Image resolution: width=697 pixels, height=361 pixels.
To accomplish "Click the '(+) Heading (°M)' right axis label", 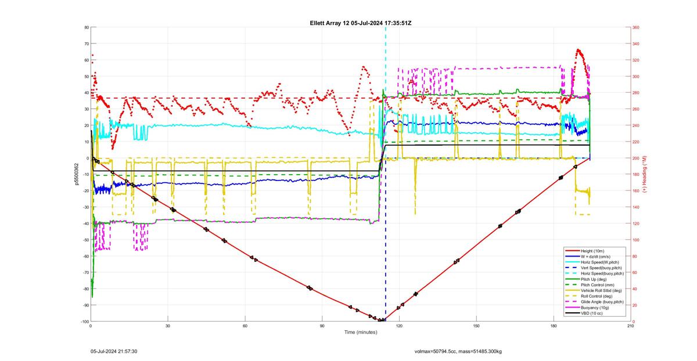I will pyautogui.click(x=644, y=174).
